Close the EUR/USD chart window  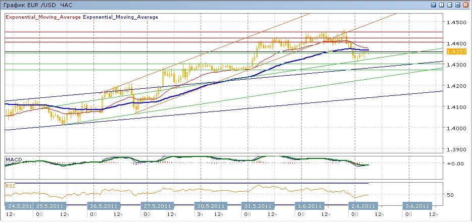[x=465, y=4]
